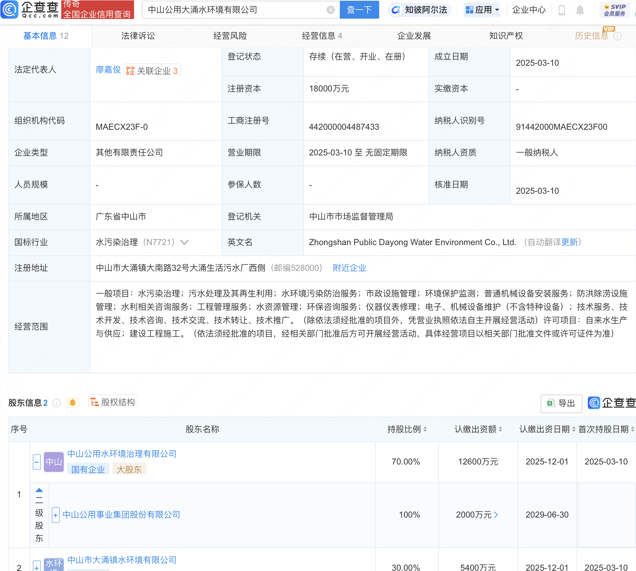The width and height of the screenshot is (636, 571).
Task: Expand 水污染治理 industry chevron
Action: [184, 242]
